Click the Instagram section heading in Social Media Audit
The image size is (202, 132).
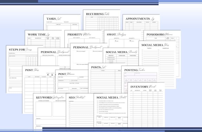(99, 116)
